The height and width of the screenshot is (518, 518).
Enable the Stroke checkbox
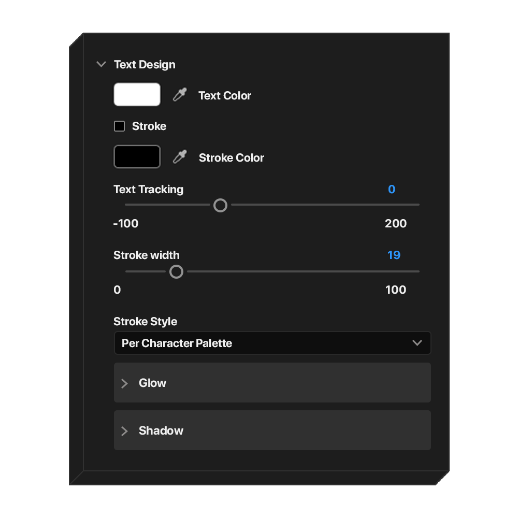[120, 126]
